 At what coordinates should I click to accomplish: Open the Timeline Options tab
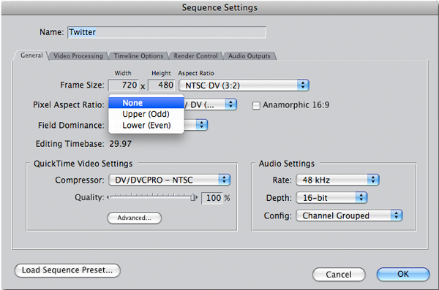(x=138, y=56)
